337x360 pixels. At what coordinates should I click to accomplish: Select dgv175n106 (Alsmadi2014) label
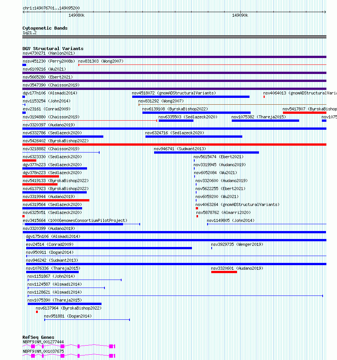(x=53, y=237)
